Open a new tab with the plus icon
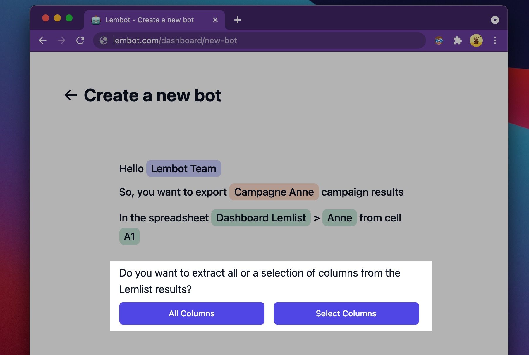The height and width of the screenshot is (355, 529). pyautogui.click(x=238, y=20)
